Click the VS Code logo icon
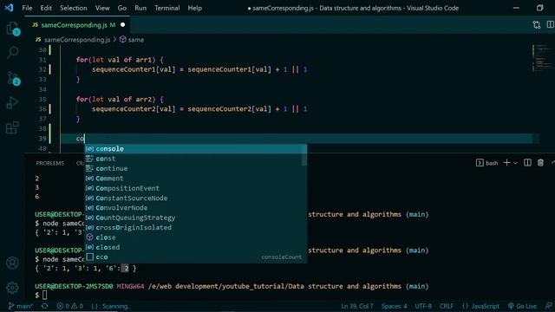Image resolution: width=555 pixels, height=312 pixels. [x=10, y=8]
